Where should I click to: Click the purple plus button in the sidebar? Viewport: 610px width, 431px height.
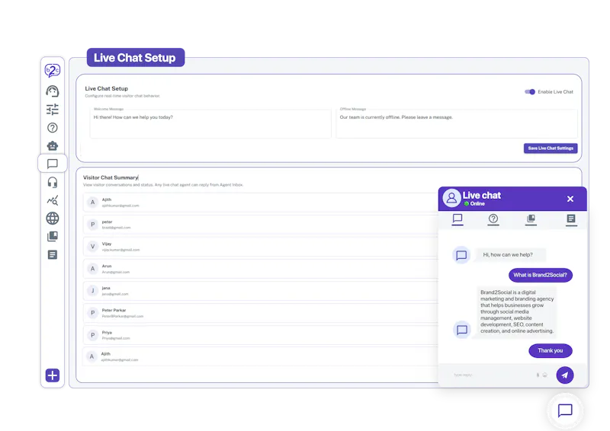[x=52, y=375]
